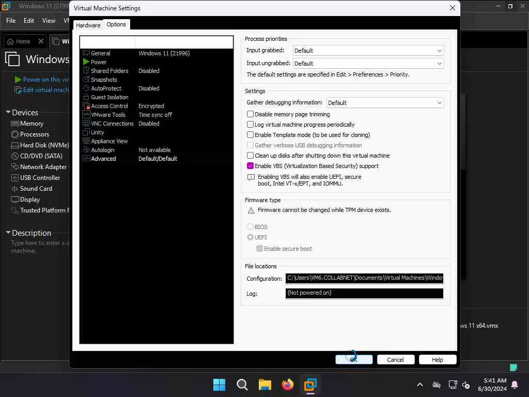Switch to the Options tab
The width and height of the screenshot is (529, 397).
click(116, 24)
